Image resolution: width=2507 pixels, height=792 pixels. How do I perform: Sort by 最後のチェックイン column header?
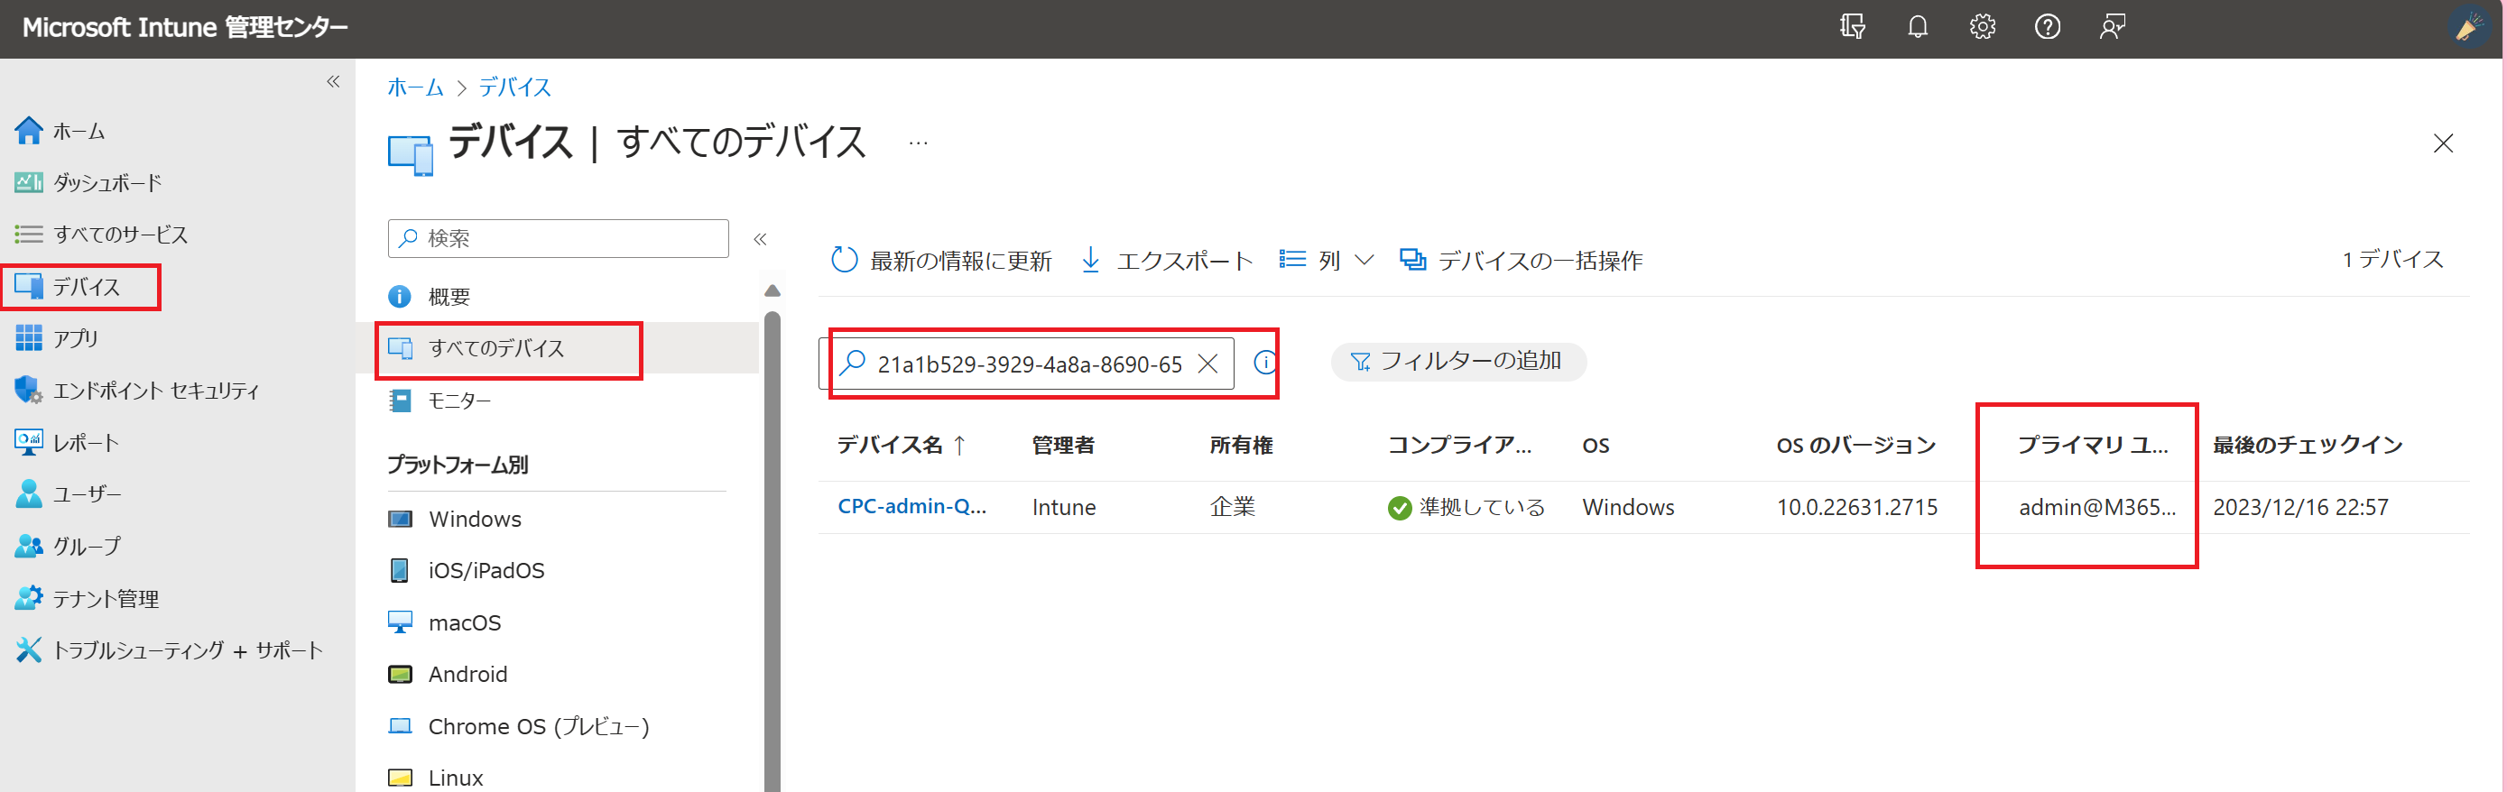point(2308,446)
